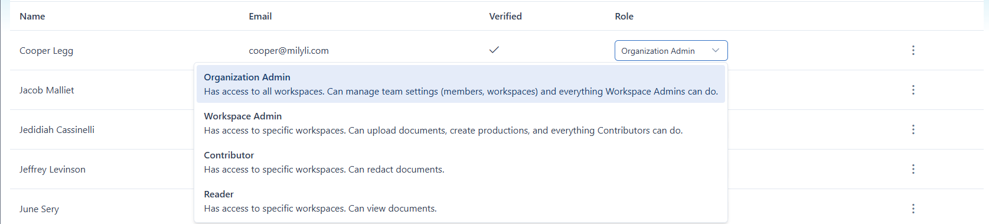Viewport: 989px width, 224px height.
Task: Click the Email column header
Action: click(260, 17)
